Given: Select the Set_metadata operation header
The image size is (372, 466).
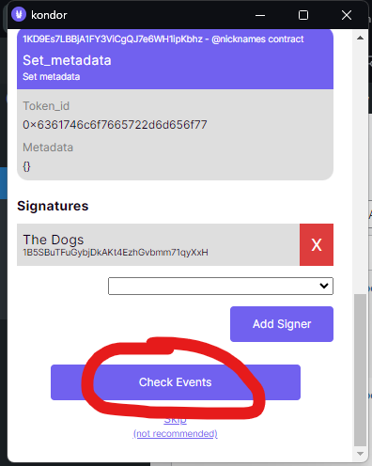Looking at the screenshot, I should click(175, 59).
